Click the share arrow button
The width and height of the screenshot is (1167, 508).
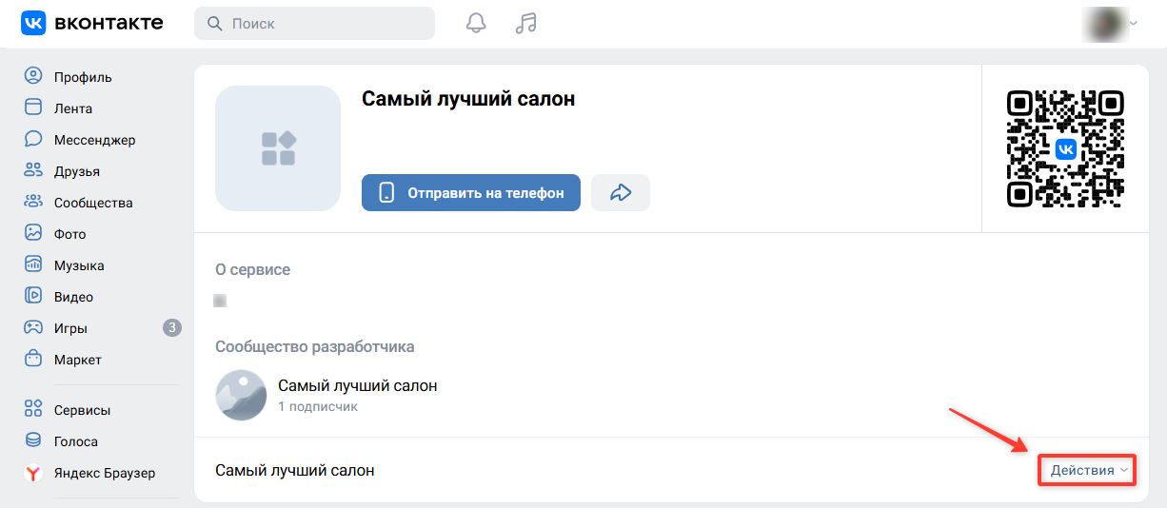tap(621, 192)
